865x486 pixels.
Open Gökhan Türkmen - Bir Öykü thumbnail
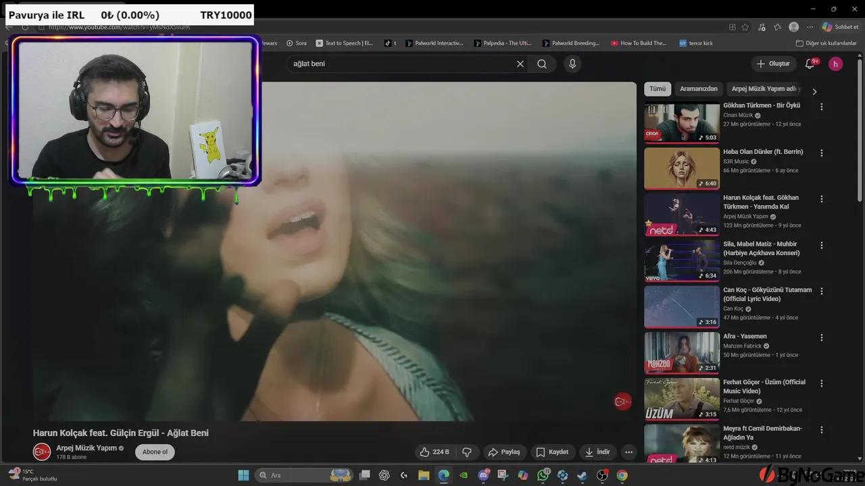point(682,122)
